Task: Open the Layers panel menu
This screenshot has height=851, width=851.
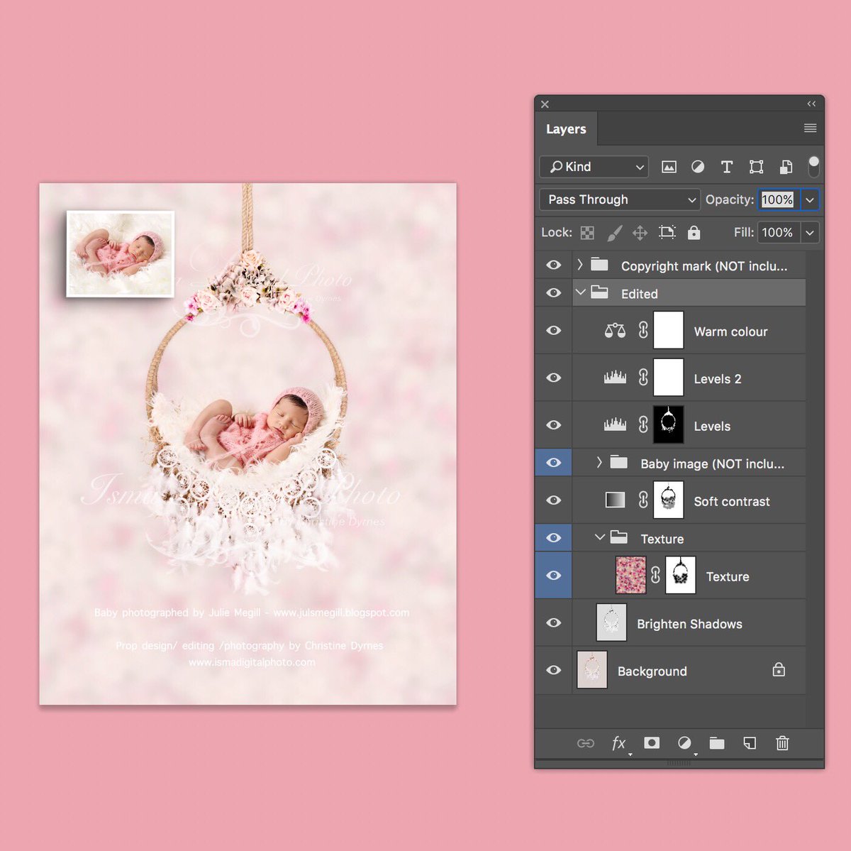Action: (811, 128)
